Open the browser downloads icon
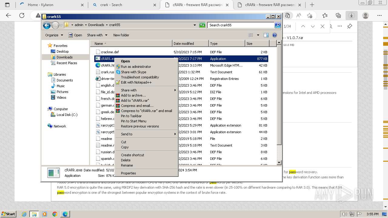Viewport: 388px width, 218px height. click(x=352, y=15)
